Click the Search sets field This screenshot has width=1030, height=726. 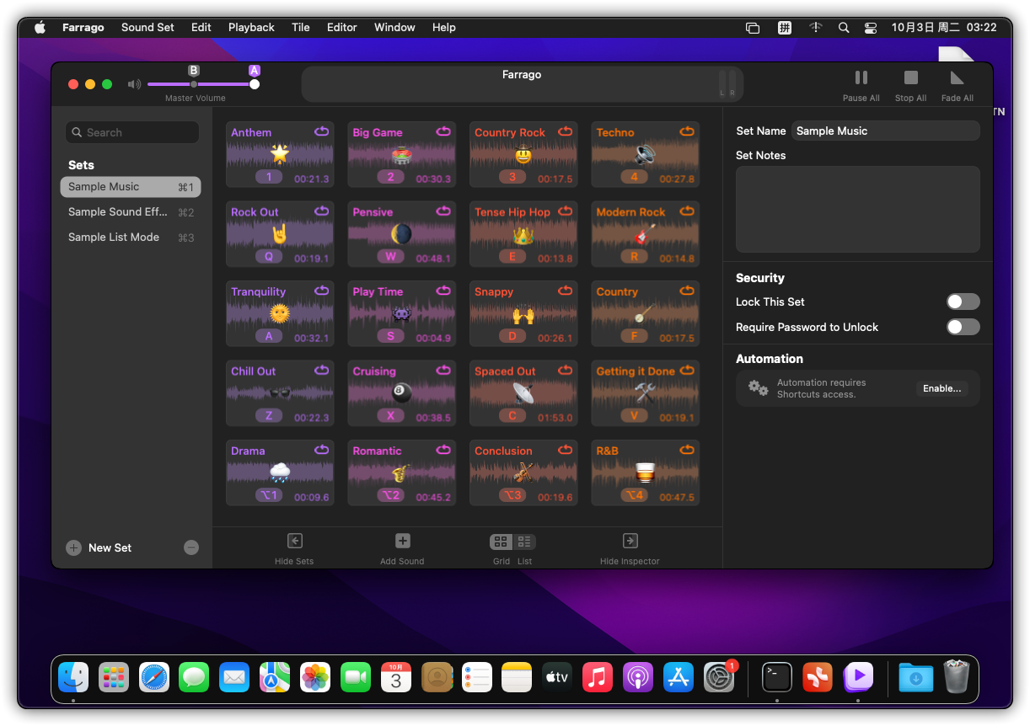tap(132, 132)
